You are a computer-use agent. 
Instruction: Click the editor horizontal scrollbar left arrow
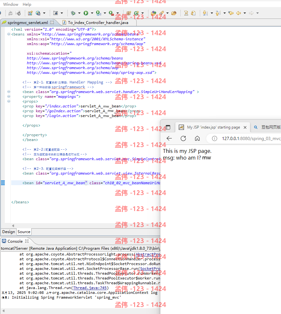click(x=13, y=226)
